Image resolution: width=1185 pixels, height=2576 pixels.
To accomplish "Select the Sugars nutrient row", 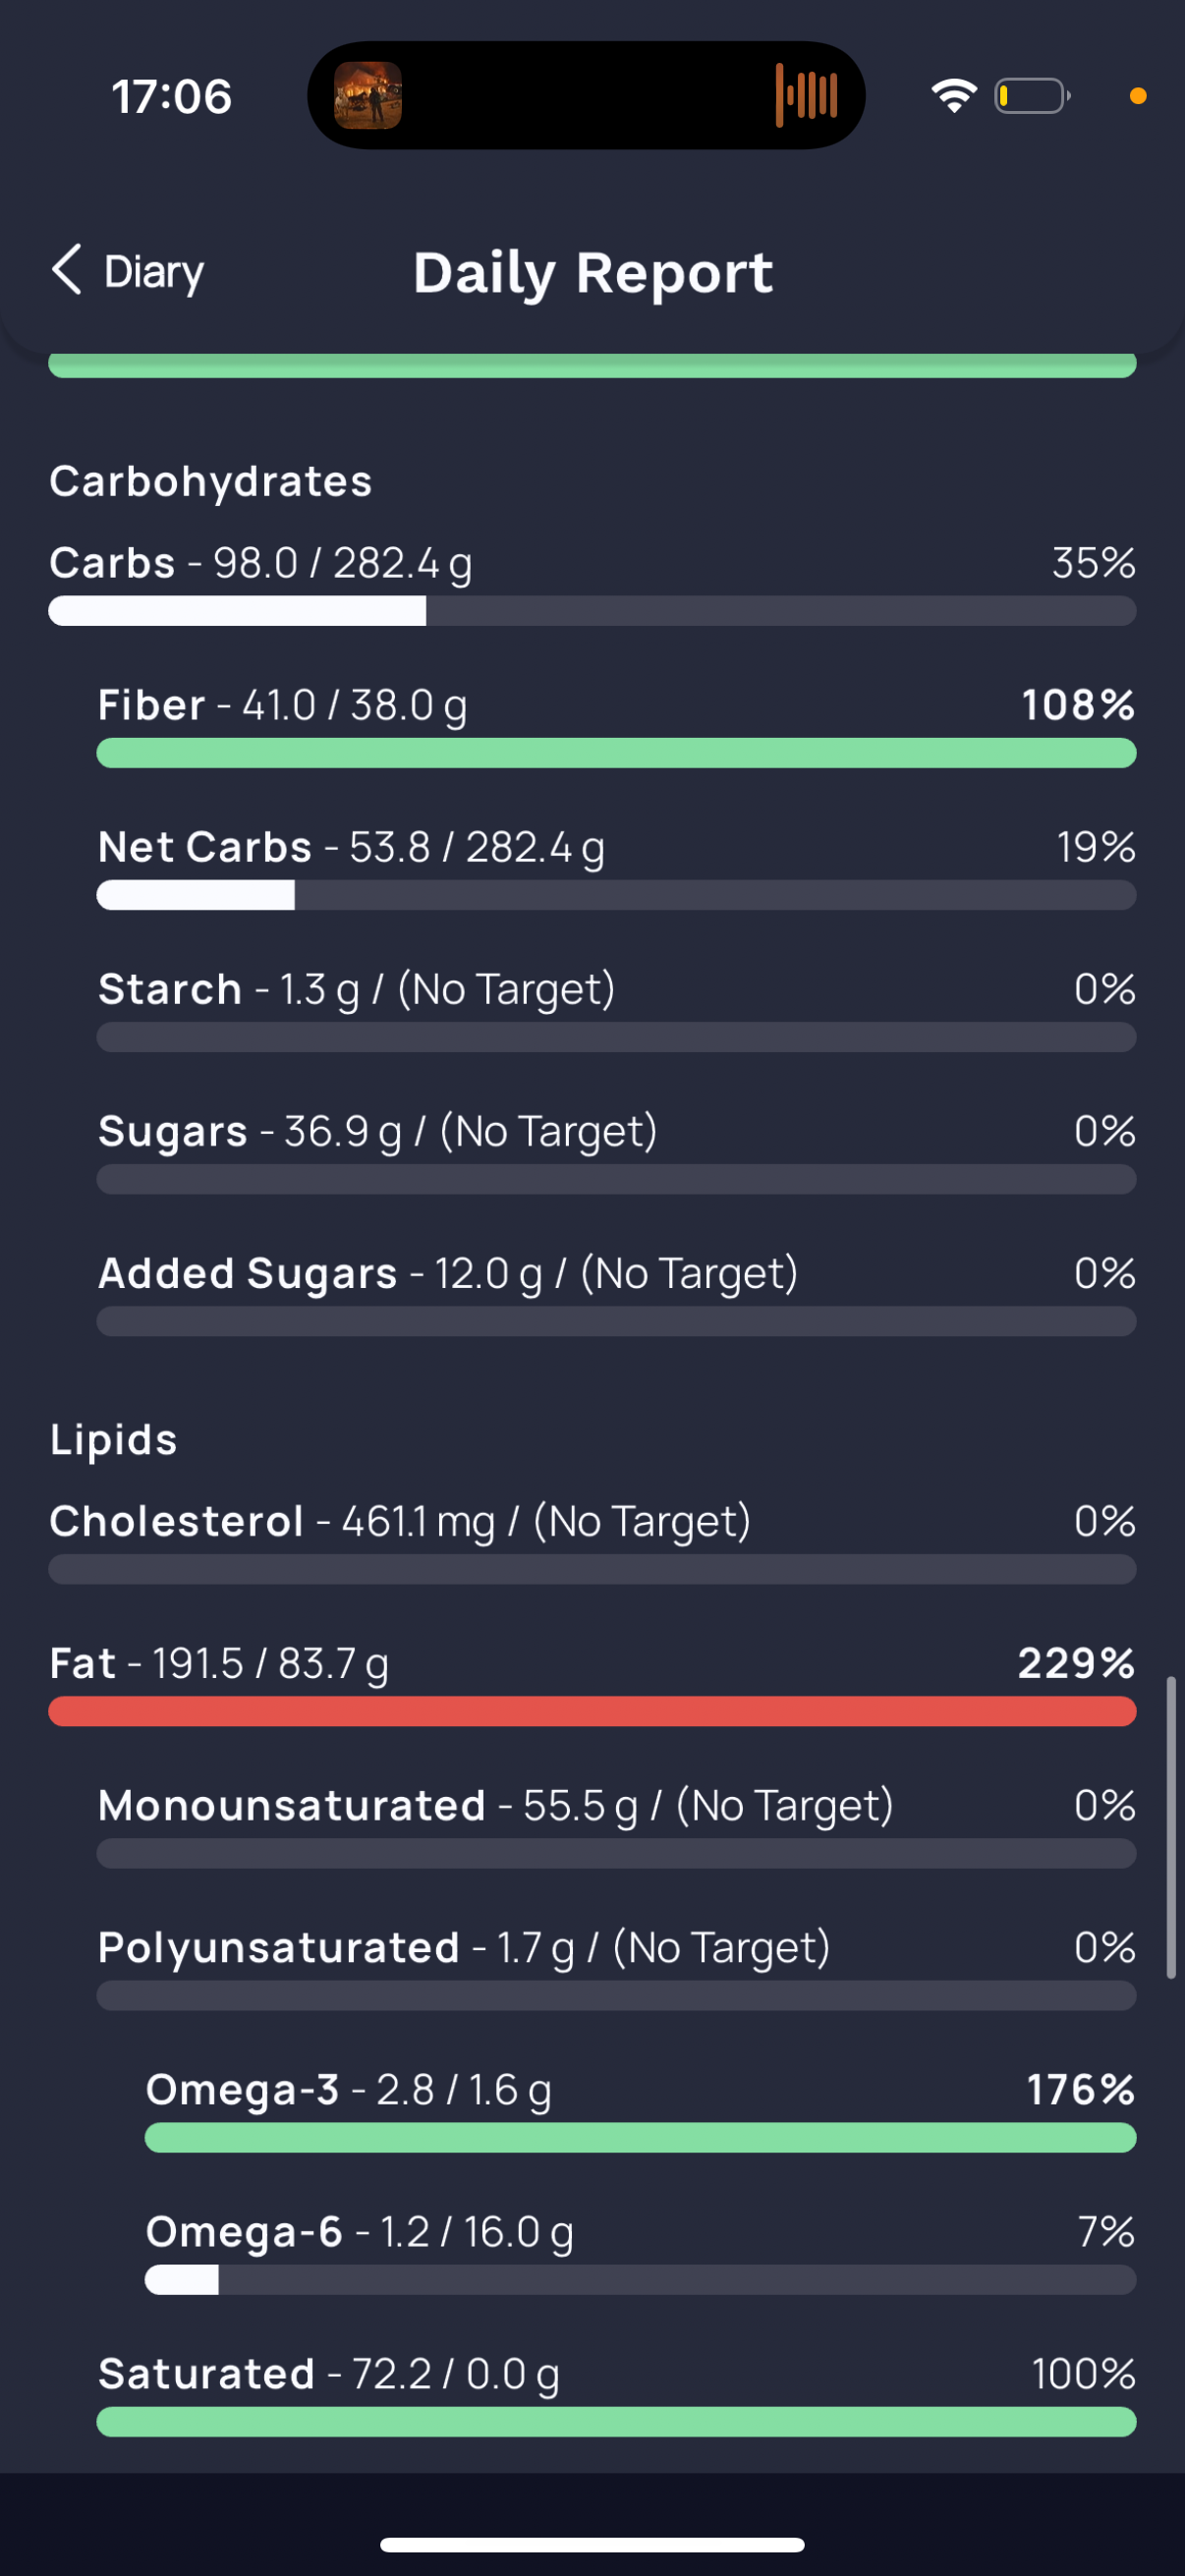I will click(x=616, y=1151).
